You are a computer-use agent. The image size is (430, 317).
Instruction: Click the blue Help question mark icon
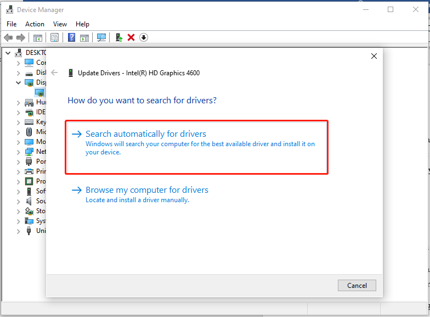(71, 37)
